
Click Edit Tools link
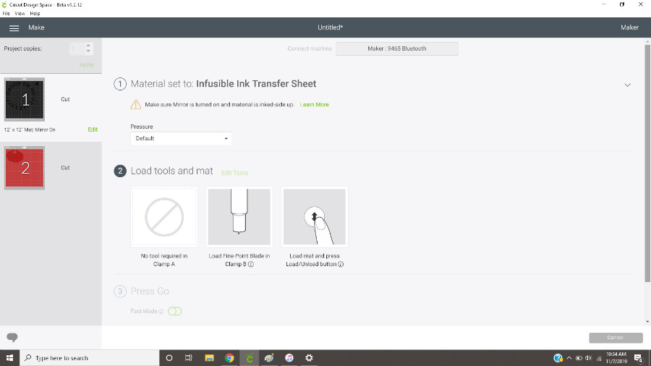tap(234, 173)
